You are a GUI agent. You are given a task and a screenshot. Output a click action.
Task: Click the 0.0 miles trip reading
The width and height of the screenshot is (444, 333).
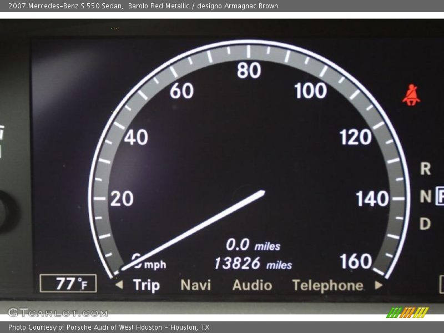[253, 245]
